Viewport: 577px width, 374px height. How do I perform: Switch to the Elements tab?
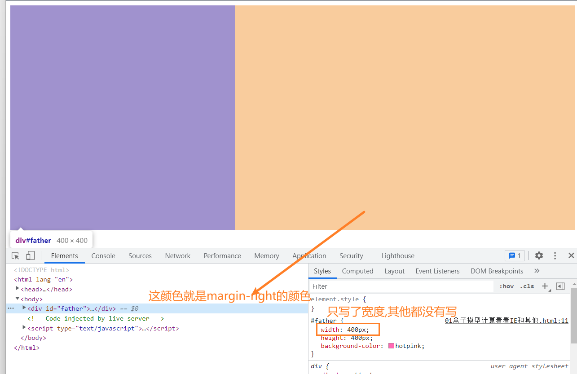(x=65, y=256)
